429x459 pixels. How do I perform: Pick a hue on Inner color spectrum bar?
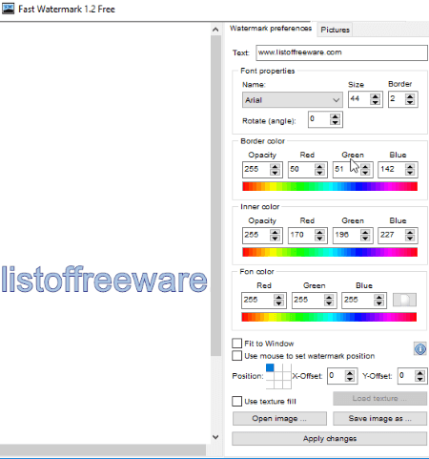(330, 252)
